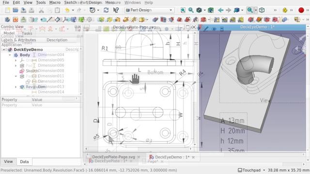Open the undo history dropdown arrow
Screen dimensions: 310x174
click(73, 10)
